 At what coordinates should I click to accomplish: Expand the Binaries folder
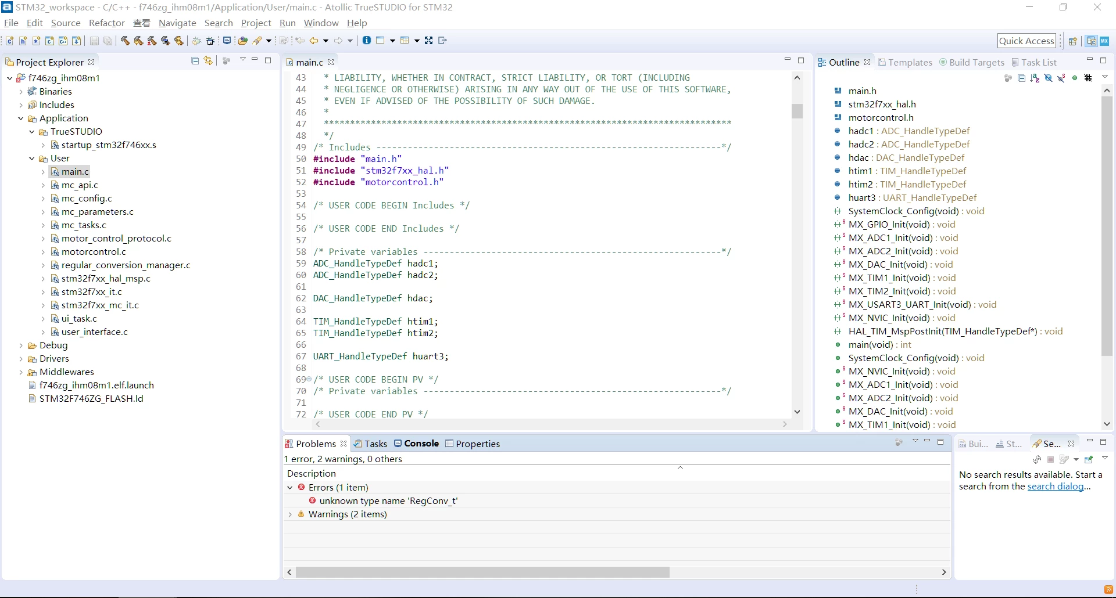point(21,91)
